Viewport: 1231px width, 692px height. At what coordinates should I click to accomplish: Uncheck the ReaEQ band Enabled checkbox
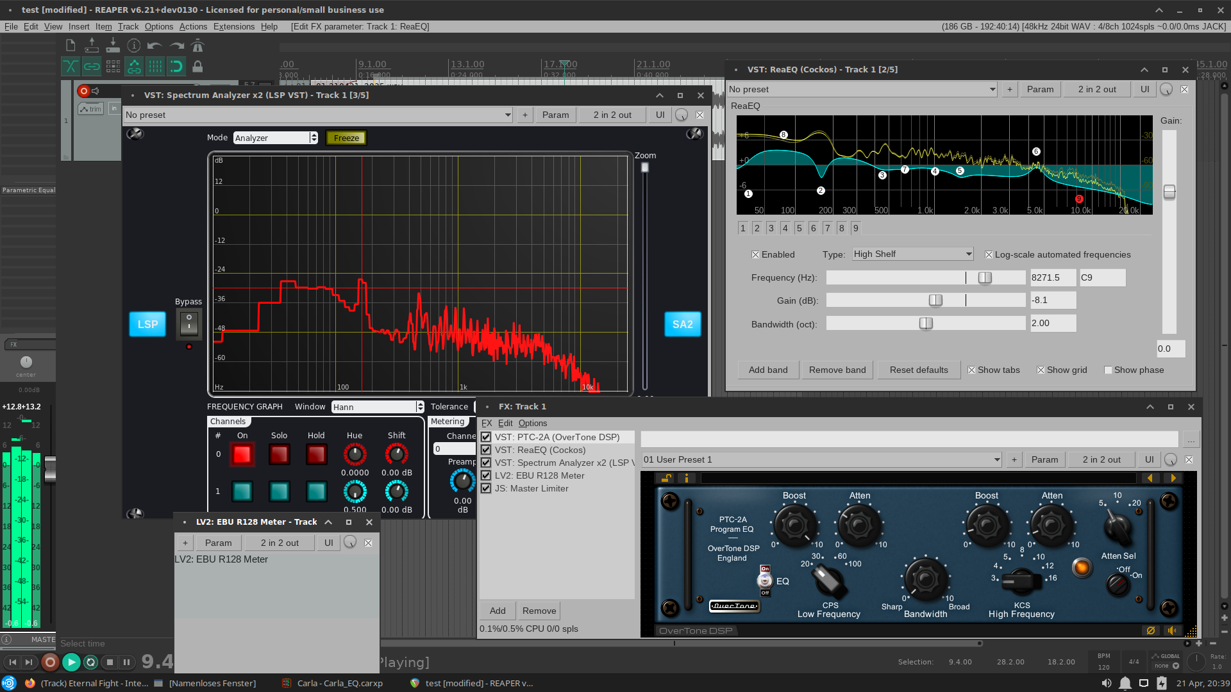755,254
